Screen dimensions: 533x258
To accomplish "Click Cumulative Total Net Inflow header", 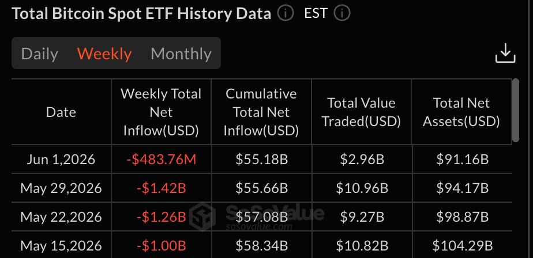I will coord(261,112).
